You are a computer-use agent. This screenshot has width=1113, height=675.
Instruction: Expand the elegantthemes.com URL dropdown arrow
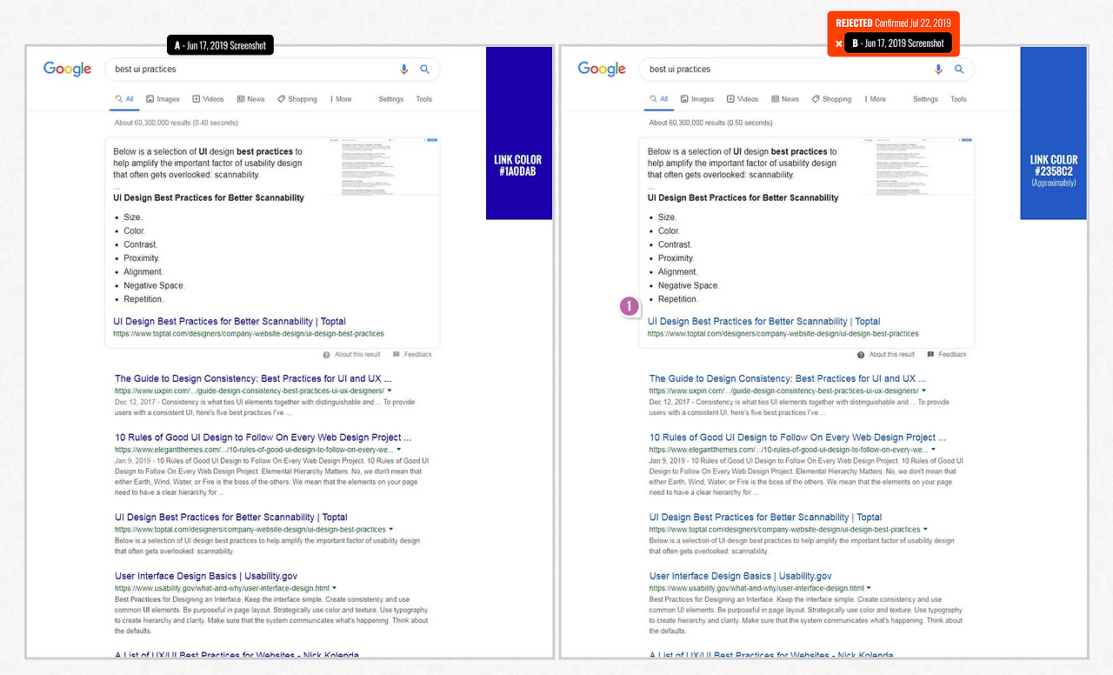click(398, 450)
